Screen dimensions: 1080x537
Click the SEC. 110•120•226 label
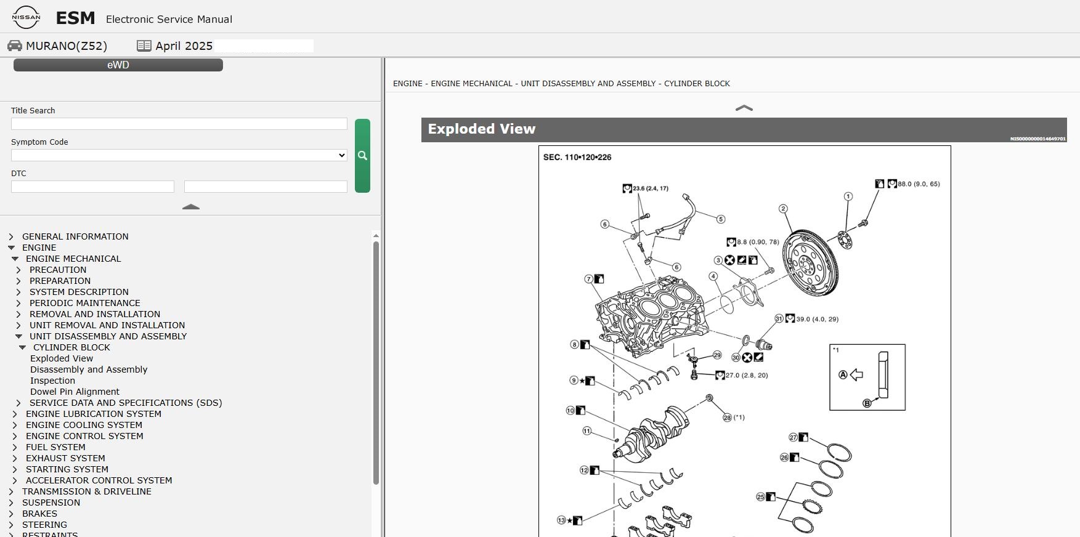click(x=577, y=157)
